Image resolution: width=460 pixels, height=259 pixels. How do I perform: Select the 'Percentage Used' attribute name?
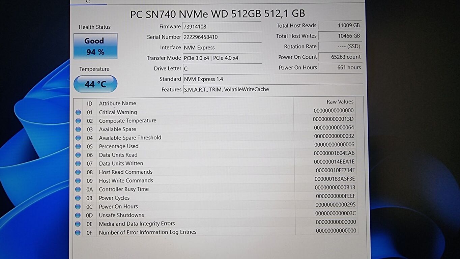[x=118, y=146]
